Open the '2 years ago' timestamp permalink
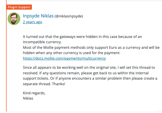The height and width of the screenshot is (113, 162). tap(33, 22)
